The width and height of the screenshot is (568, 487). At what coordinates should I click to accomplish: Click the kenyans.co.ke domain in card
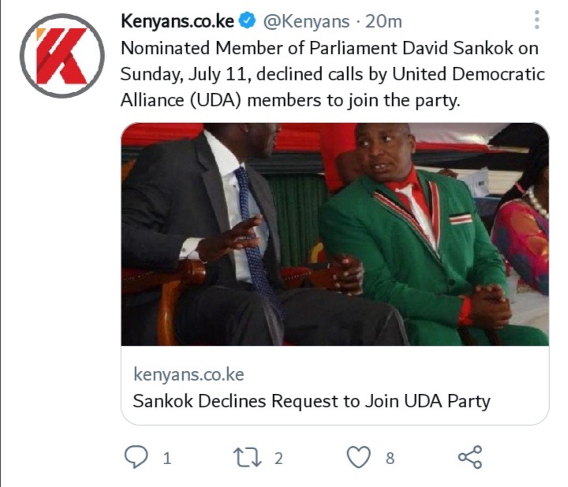click(x=189, y=374)
